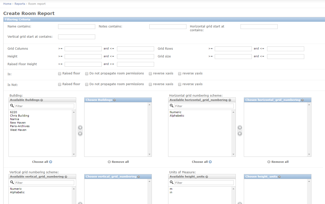Click add arrow for horizontal grid numbering
This screenshot has height=204, width=325.
(240, 128)
